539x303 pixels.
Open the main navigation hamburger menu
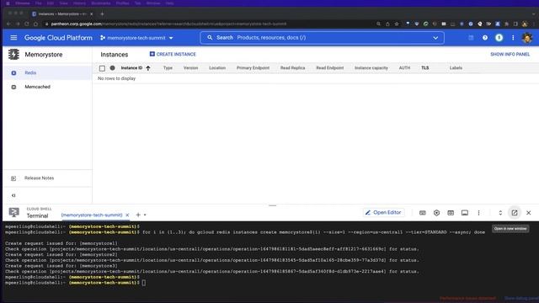point(13,38)
